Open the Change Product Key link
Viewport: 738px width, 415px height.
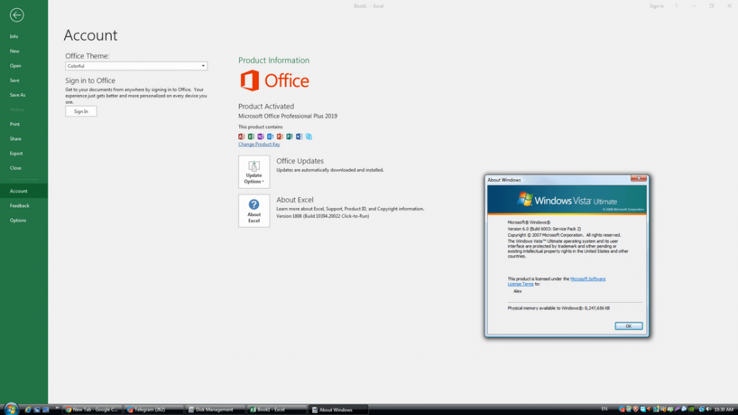[259, 144]
